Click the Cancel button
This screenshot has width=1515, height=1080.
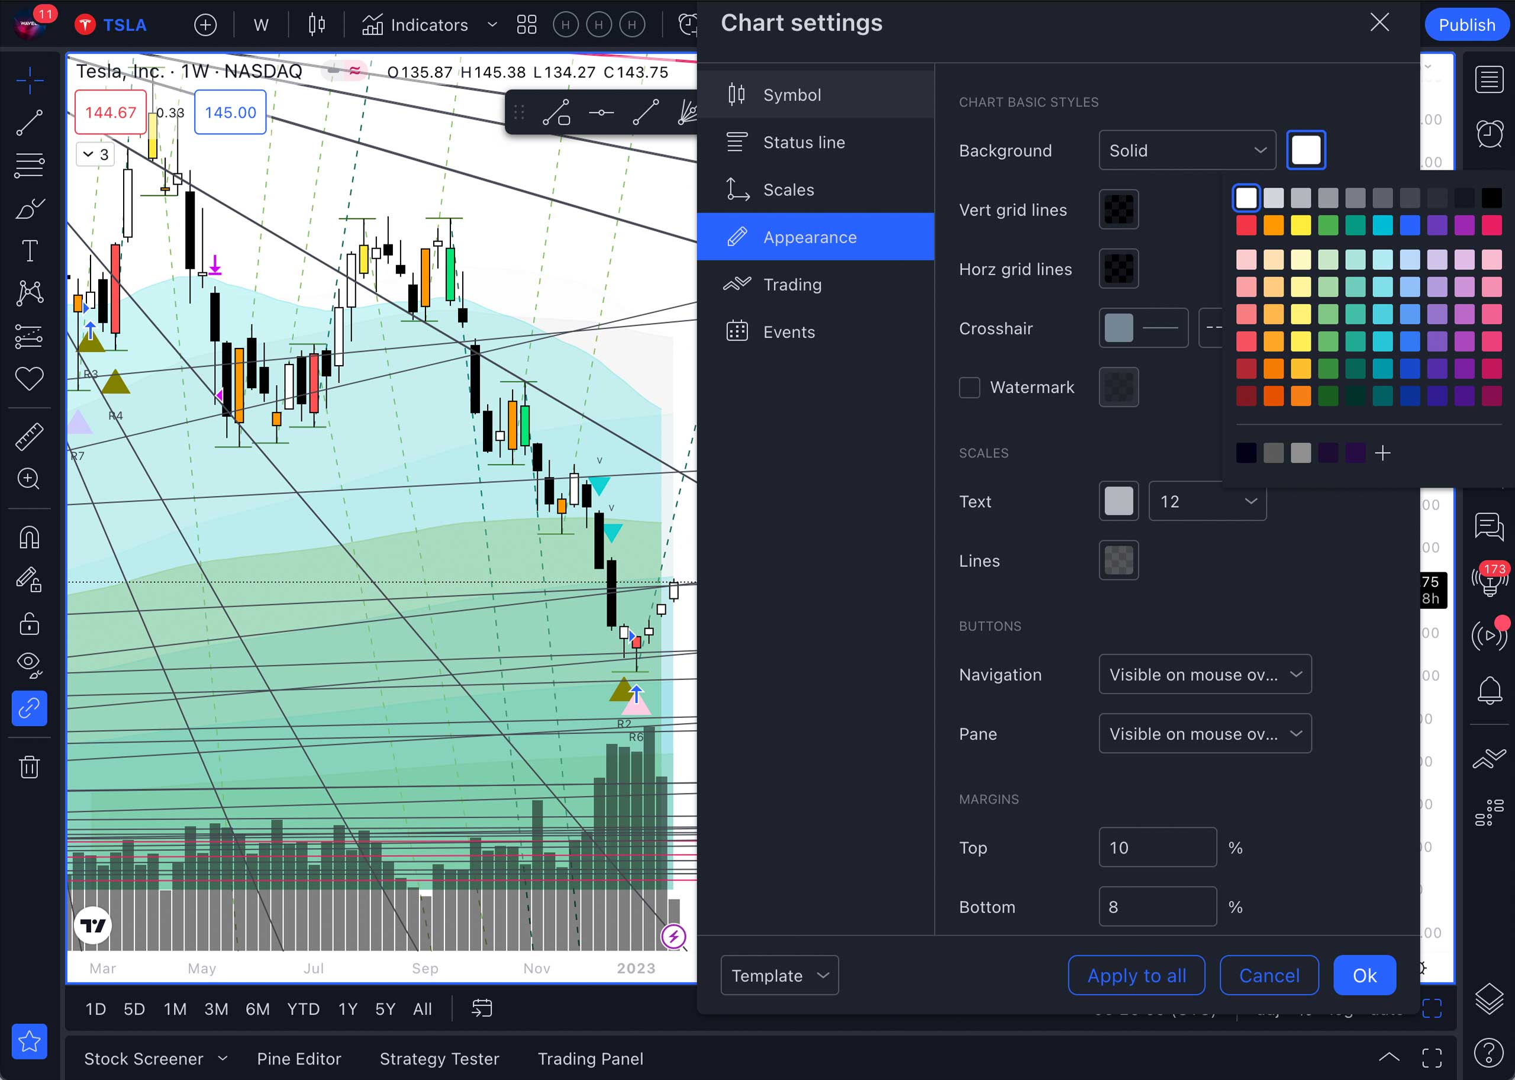click(1269, 976)
